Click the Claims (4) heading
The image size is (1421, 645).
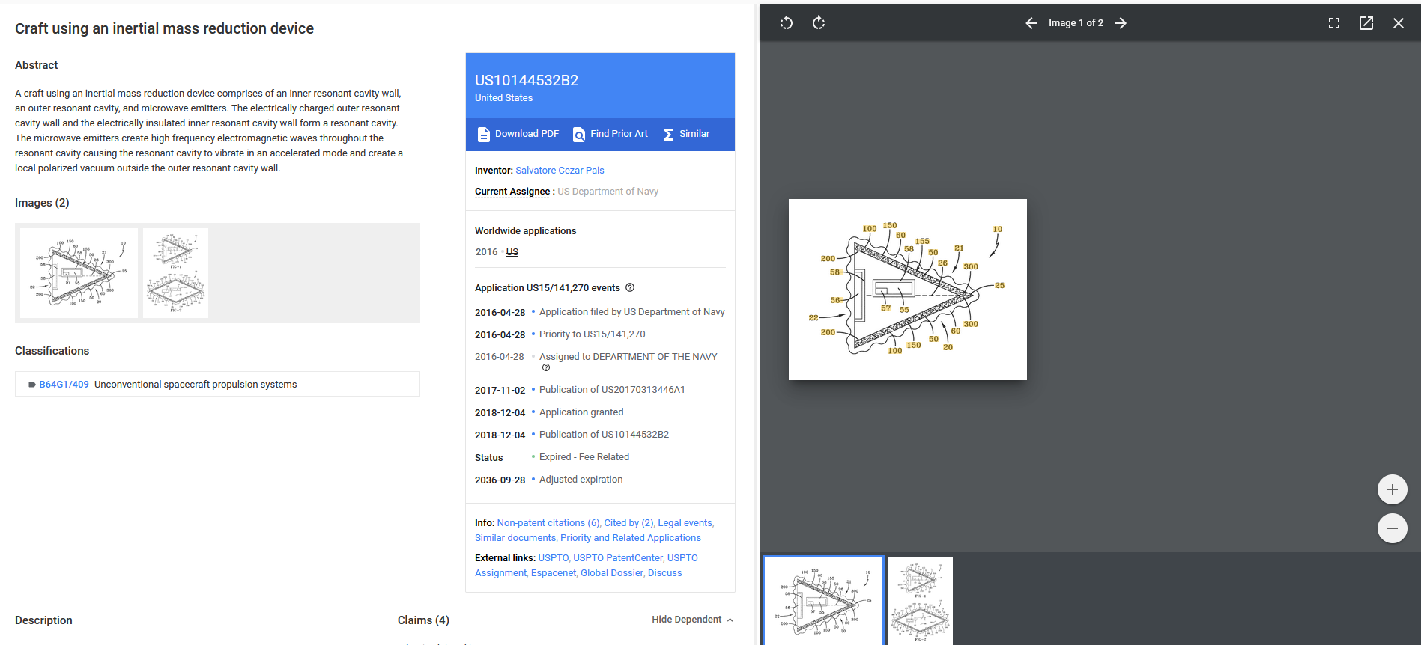point(423,620)
